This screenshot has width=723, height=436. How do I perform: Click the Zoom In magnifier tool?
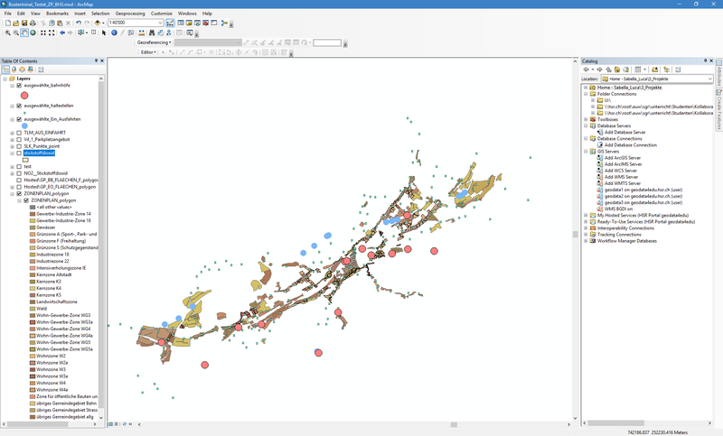click(6, 32)
